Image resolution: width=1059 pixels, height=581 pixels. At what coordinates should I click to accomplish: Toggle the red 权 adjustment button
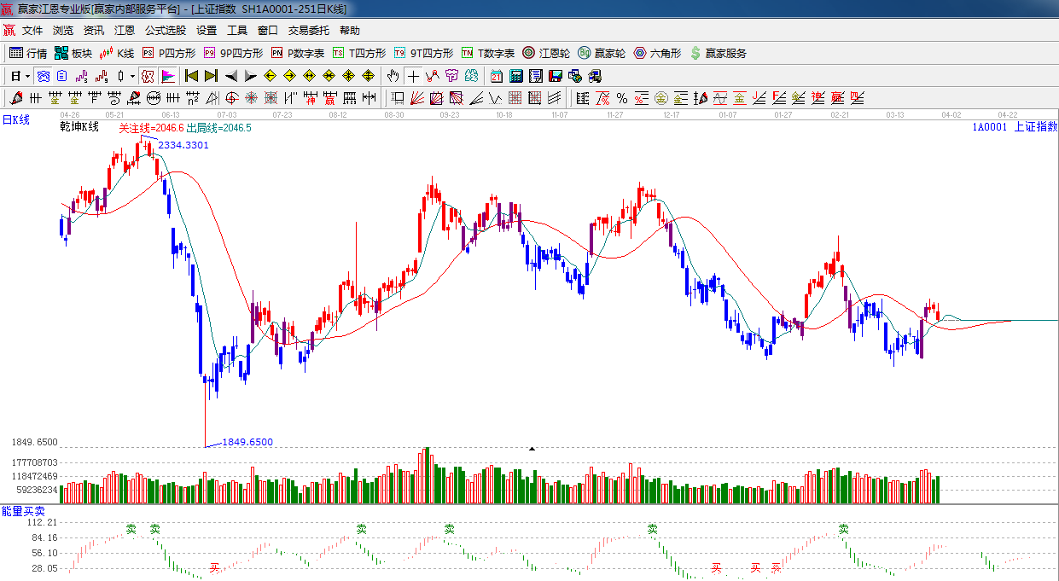point(148,76)
